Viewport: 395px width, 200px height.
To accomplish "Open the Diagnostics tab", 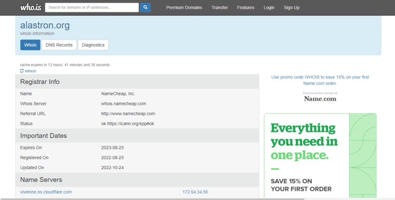I will click(93, 45).
